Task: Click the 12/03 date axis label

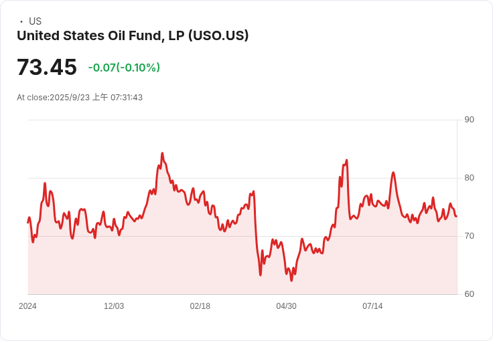Action: tap(114, 306)
